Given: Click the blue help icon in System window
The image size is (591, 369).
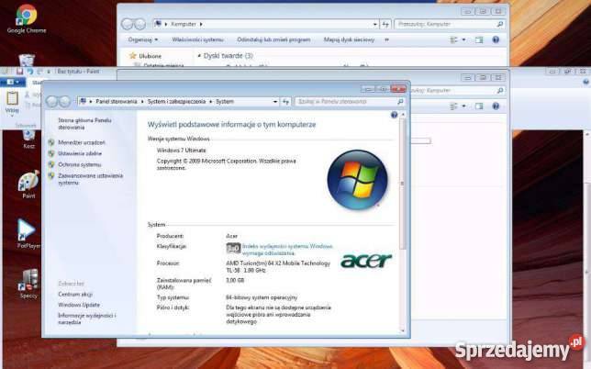Looking at the screenshot, I should 395,115.
